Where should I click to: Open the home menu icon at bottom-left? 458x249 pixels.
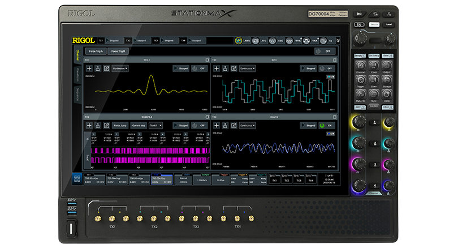tap(77, 179)
